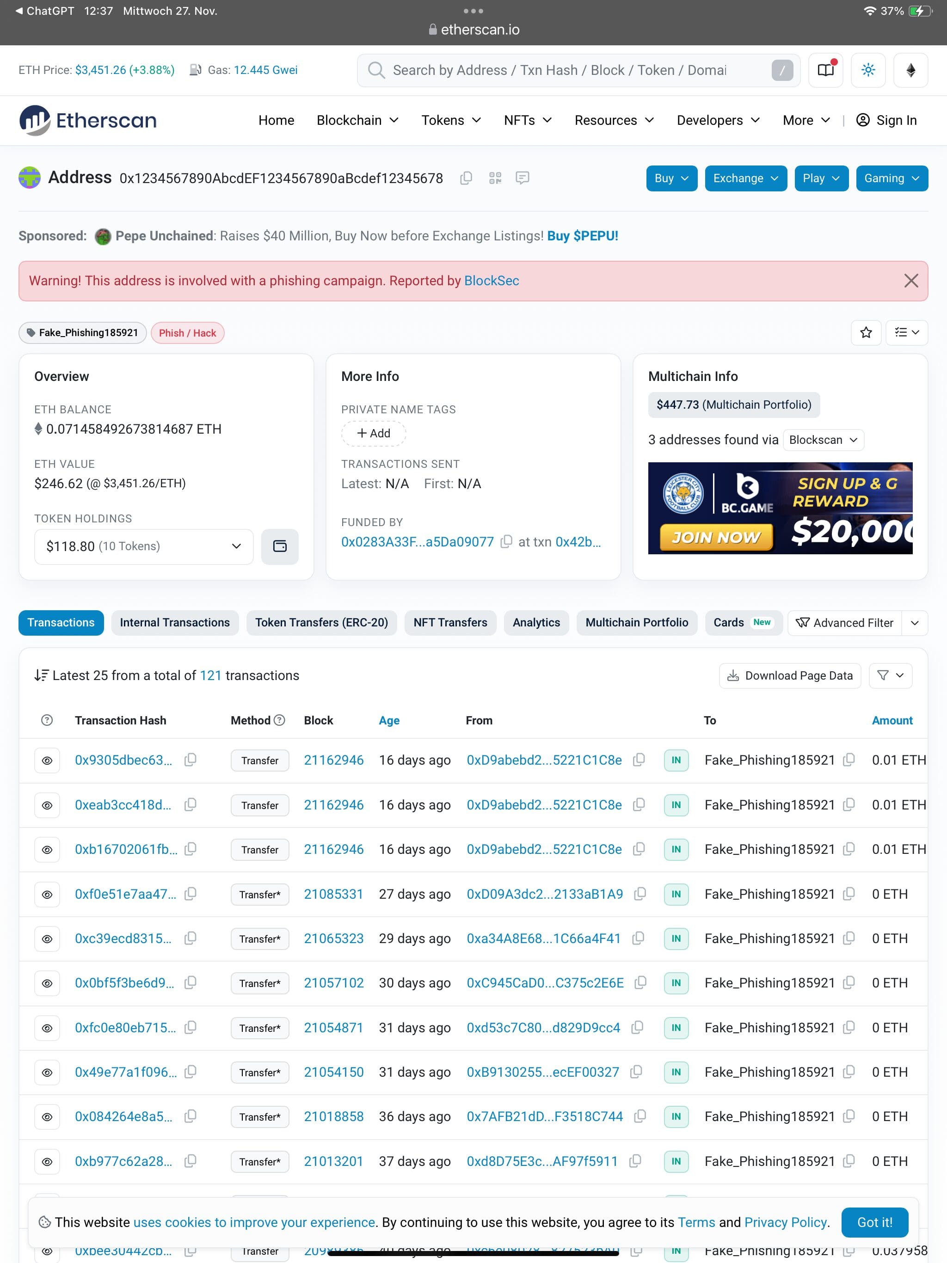Open token holdings wallet view button
Screen dimensions: 947x1263
click(x=280, y=546)
